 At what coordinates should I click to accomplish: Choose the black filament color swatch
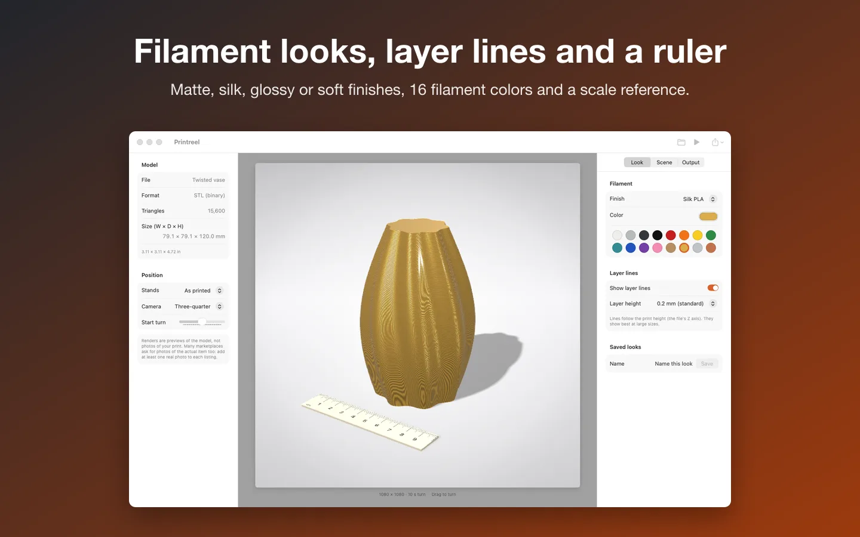(x=658, y=235)
